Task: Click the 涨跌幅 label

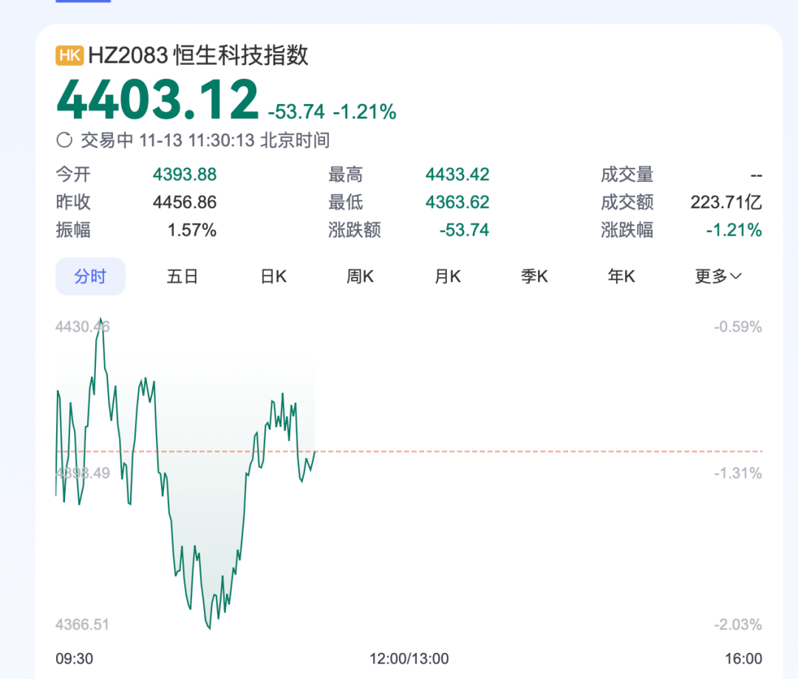Action: [627, 230]
